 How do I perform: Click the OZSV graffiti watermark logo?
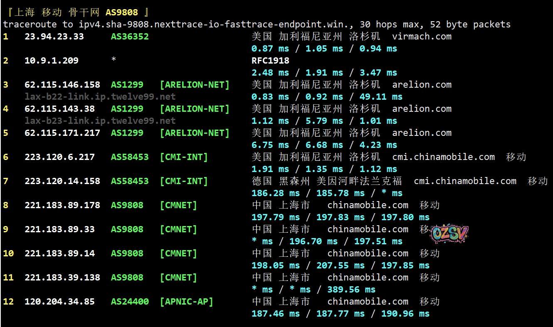450,234
